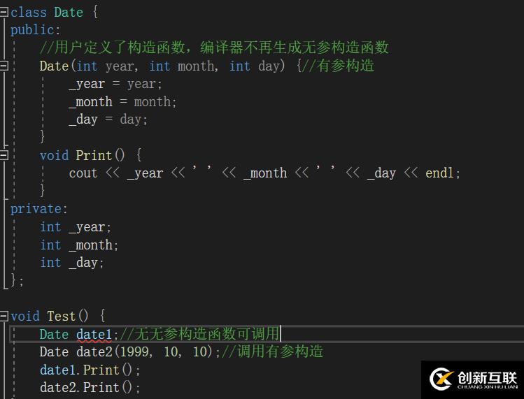Click the 'class Date {' declaration line
524x399 pixels.
pos(55,13)
